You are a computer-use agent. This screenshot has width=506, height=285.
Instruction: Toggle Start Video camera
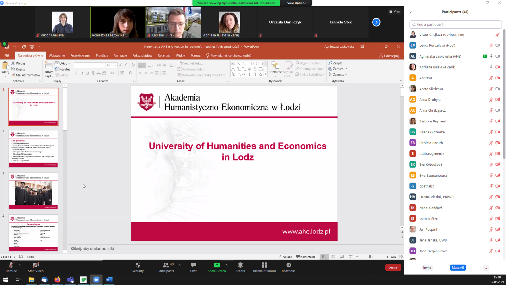tap(36, 265)
